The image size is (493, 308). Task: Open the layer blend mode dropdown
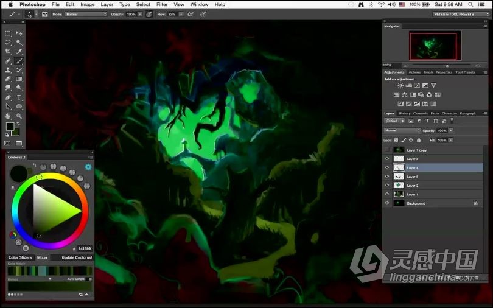(402, 130)
